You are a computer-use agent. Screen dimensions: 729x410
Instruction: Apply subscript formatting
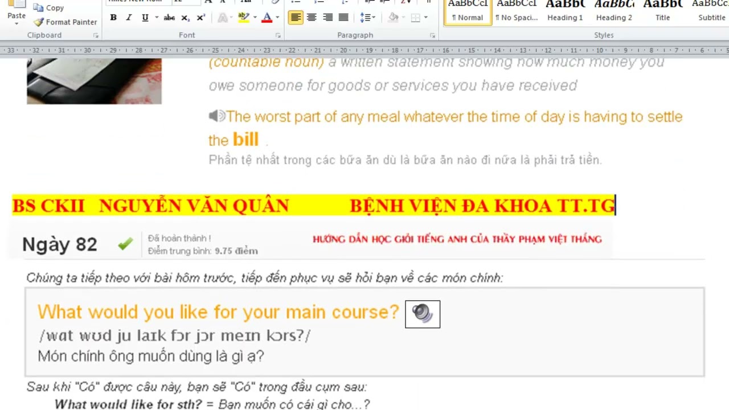pyautogui.click(x=185, y=18)
